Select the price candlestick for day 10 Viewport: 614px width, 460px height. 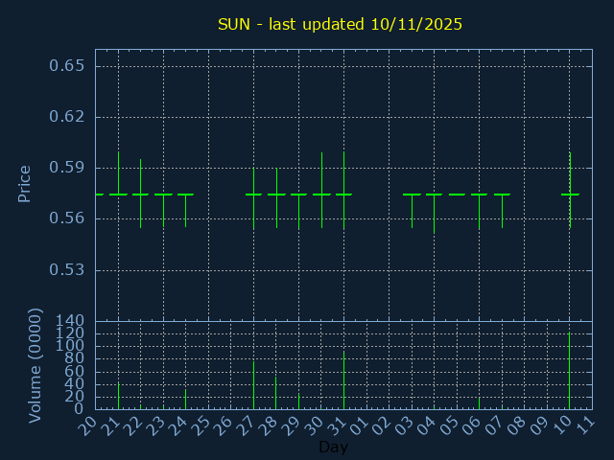pos(570,194)
